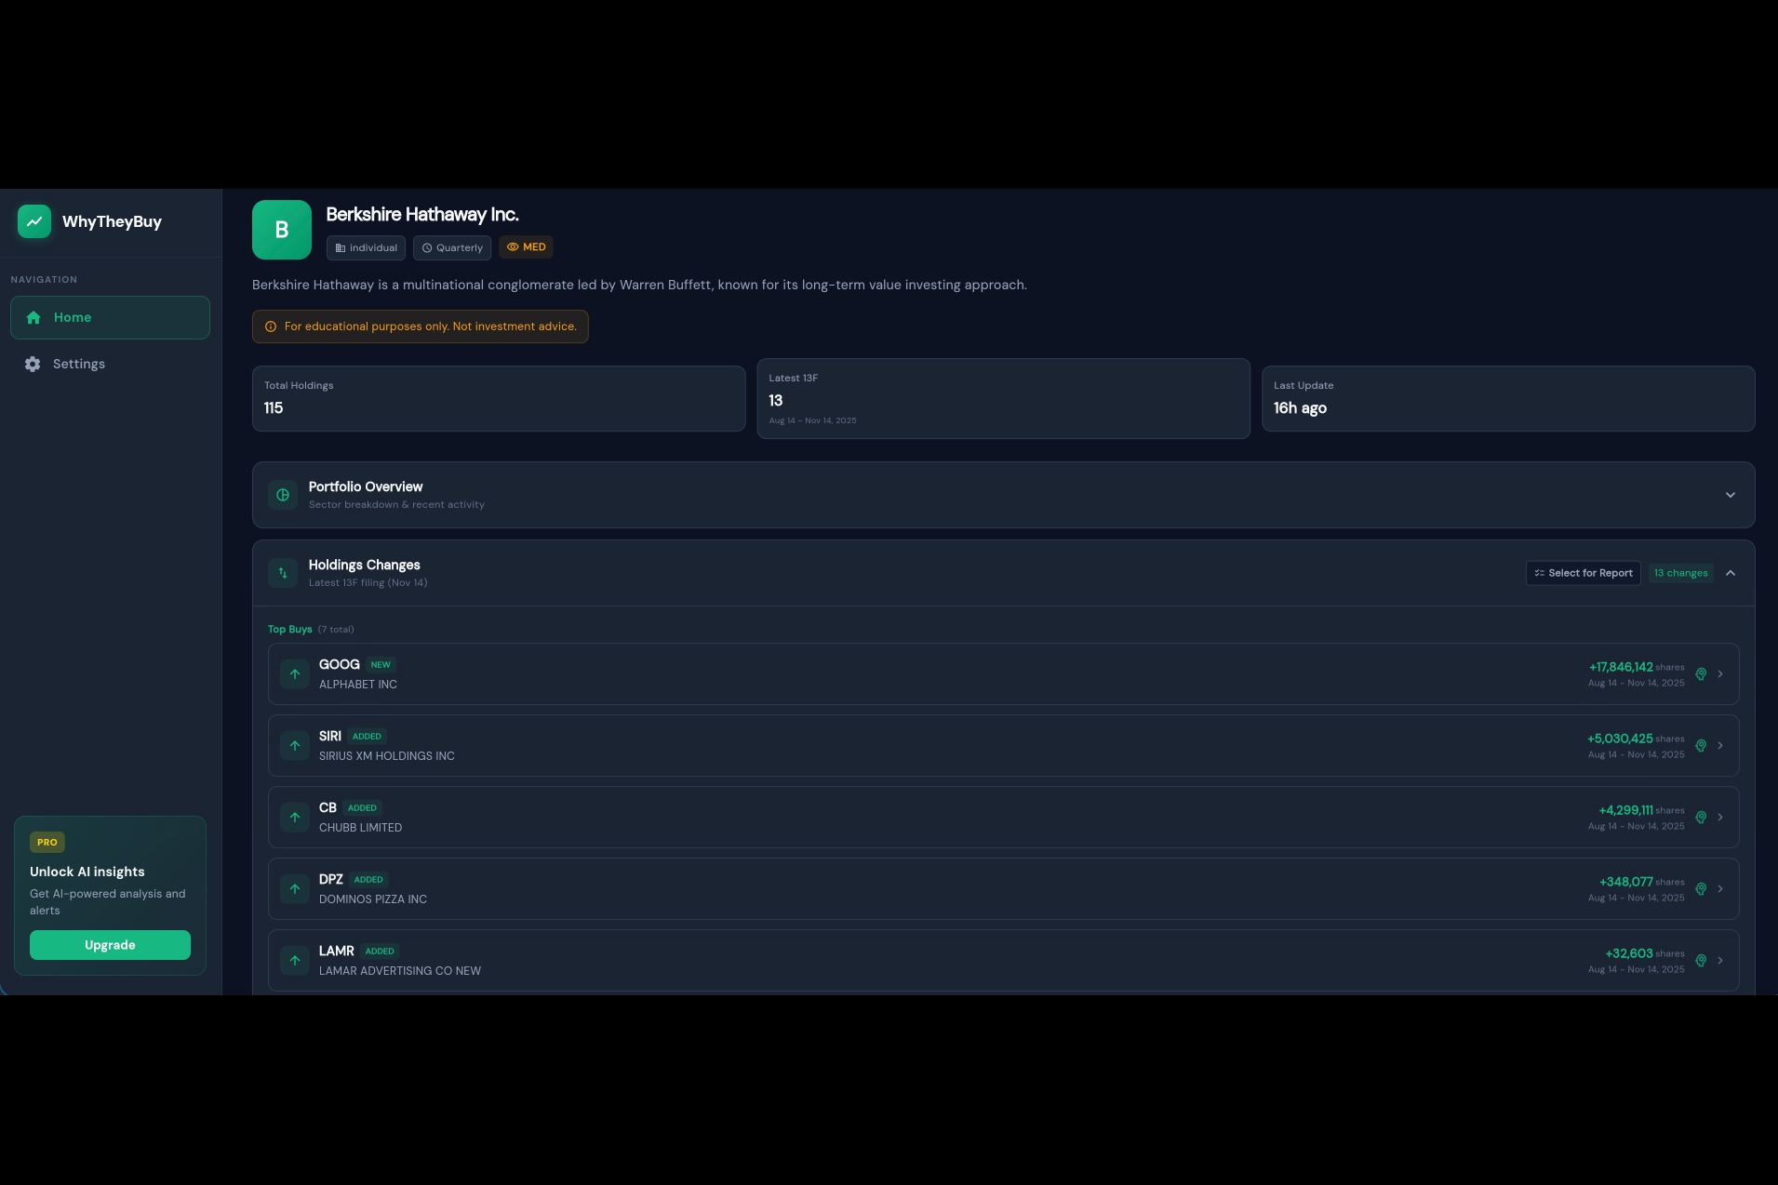Open the SIRI Sirius XM Holdings row
The width and height of the screenshot is (1778, 1185).
coord(1004,746)
